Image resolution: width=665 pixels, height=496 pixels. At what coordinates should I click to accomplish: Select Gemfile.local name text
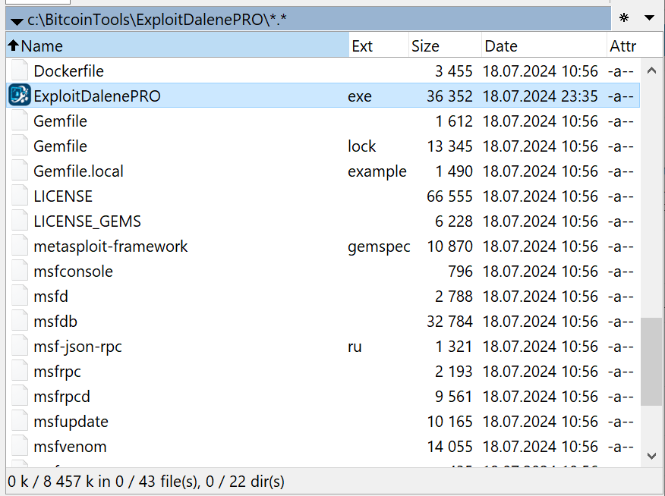[78, 171]
